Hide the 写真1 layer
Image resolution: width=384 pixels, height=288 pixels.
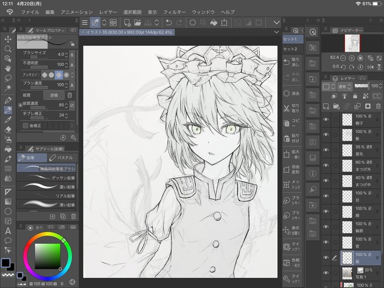point(326,273)
